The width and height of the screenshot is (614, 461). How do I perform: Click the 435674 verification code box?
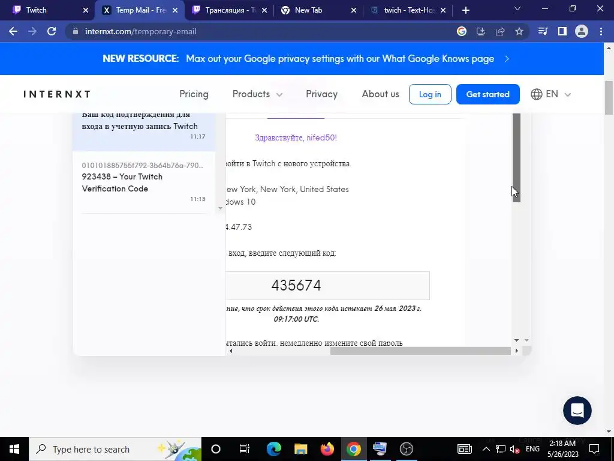[327, 285]
